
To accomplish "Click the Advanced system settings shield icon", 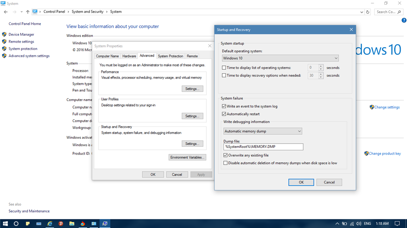I will (x=4, y=56).
